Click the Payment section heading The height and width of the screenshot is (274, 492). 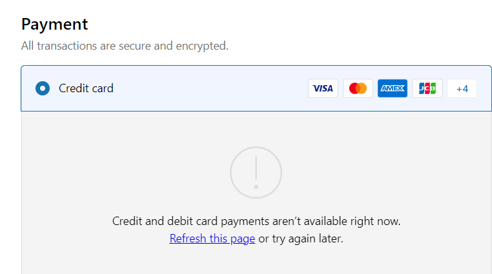click(x=54, y=24)
